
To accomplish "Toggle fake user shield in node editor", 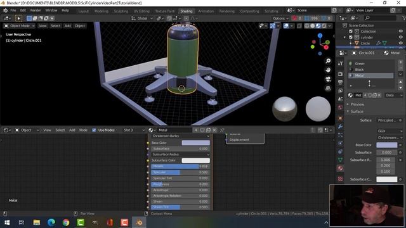I will coord(202,130).
